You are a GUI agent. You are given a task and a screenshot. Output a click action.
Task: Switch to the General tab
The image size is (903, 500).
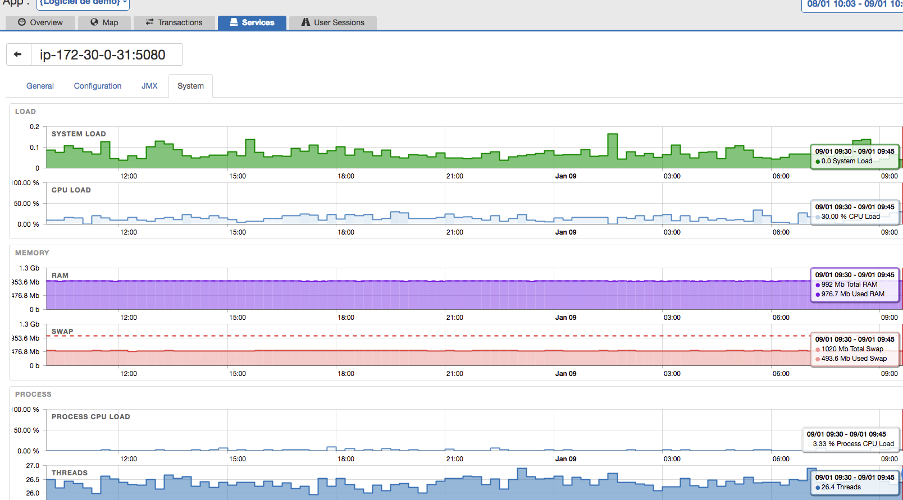click(40, 86)
